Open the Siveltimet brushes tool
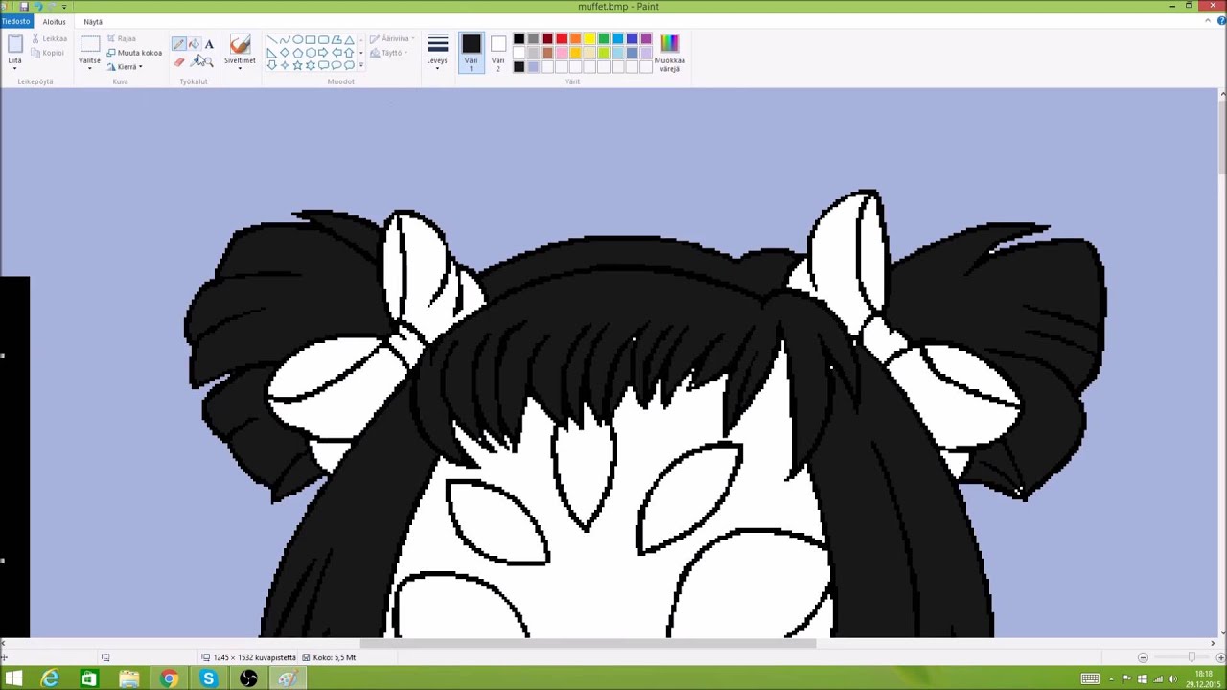This screenshot has width=1227, height=690. (240, 45)
